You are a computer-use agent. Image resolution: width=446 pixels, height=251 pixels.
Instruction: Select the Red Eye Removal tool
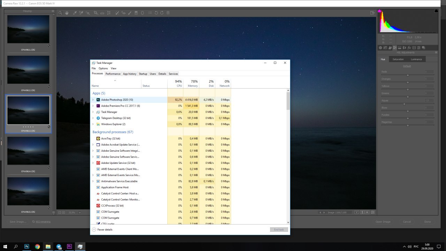click(123, 13)
